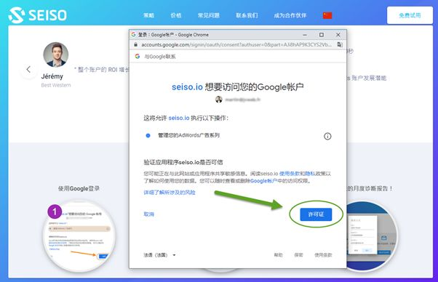Click the 保密 footer link

pyautogui.click(x=298, y=255)
